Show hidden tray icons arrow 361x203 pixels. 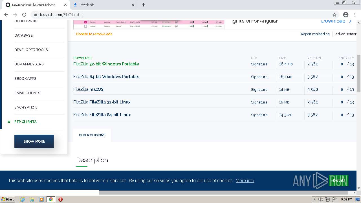coord(314,199)
